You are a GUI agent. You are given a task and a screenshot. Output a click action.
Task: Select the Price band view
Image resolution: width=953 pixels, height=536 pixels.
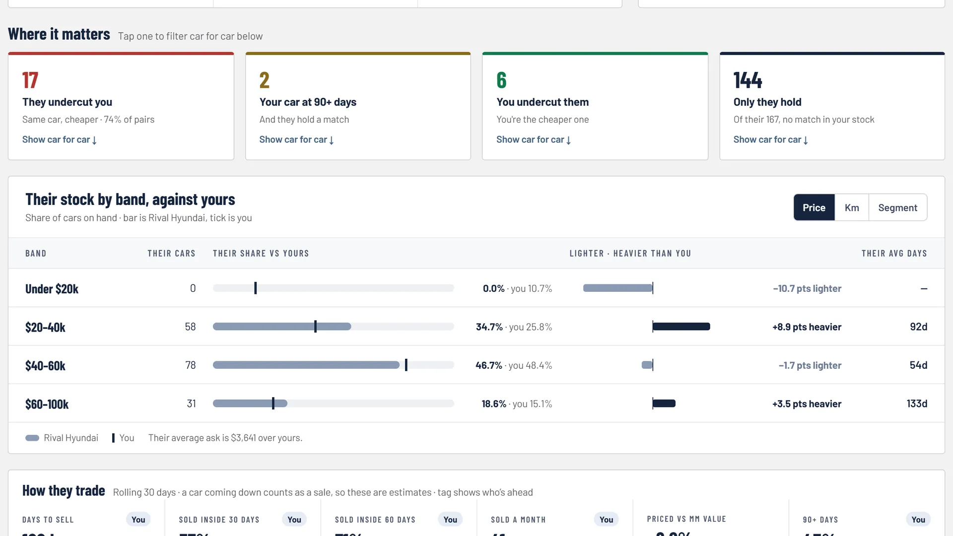coord(814,207)
